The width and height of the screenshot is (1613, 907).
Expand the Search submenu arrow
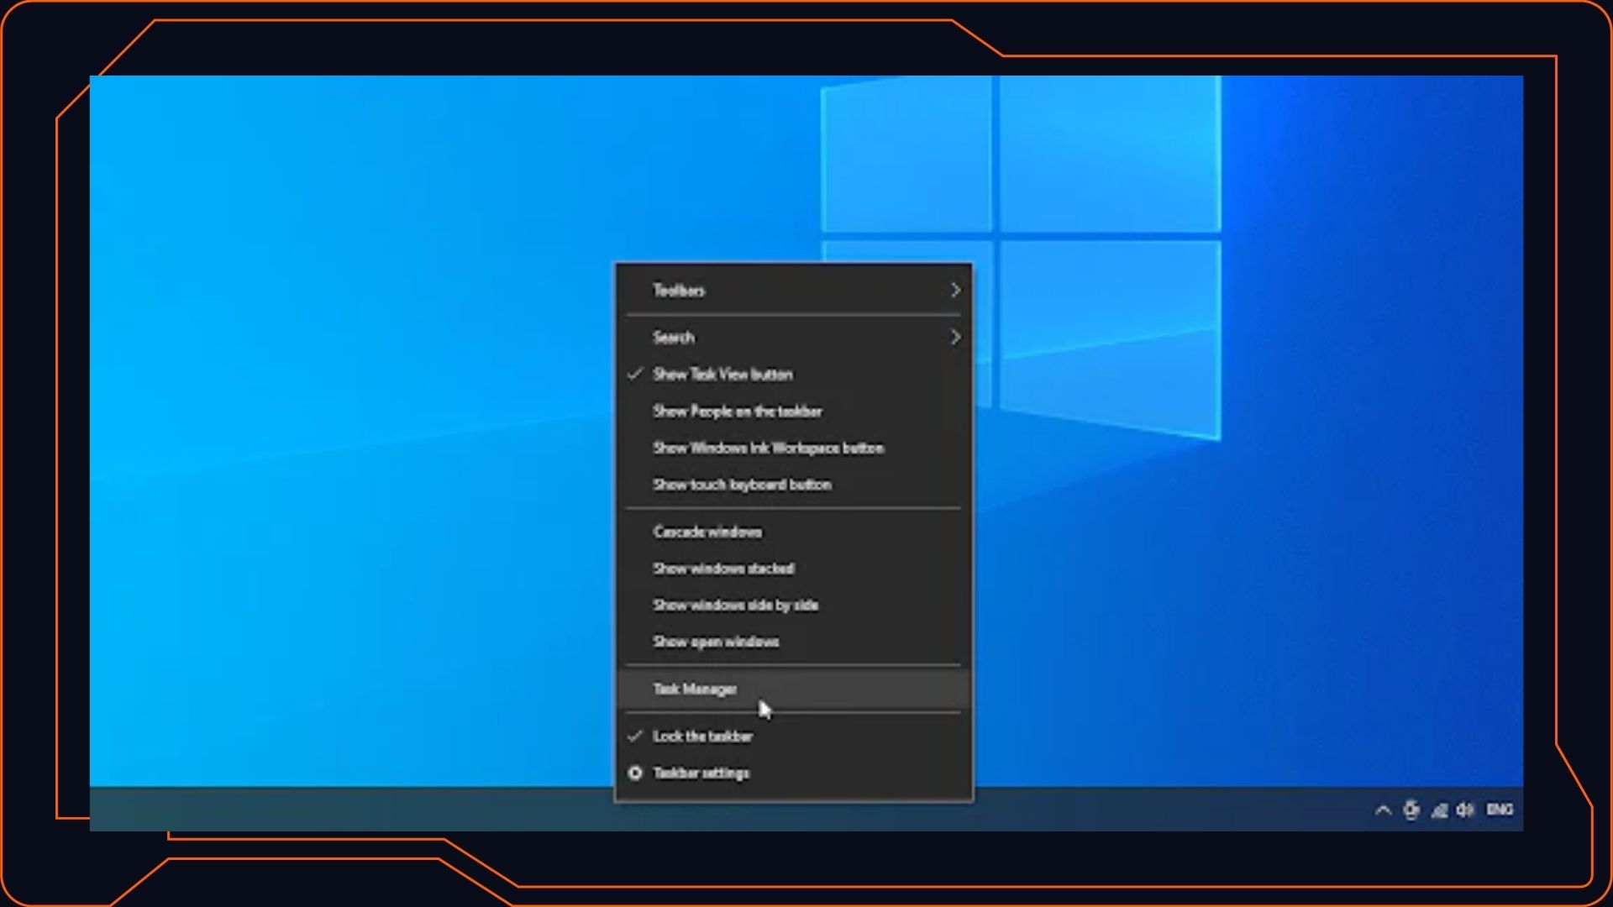[955, 337]
